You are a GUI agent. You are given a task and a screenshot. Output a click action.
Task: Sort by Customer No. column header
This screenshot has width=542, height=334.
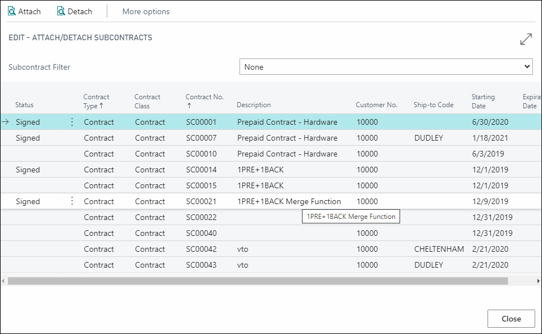pos(376,105)
